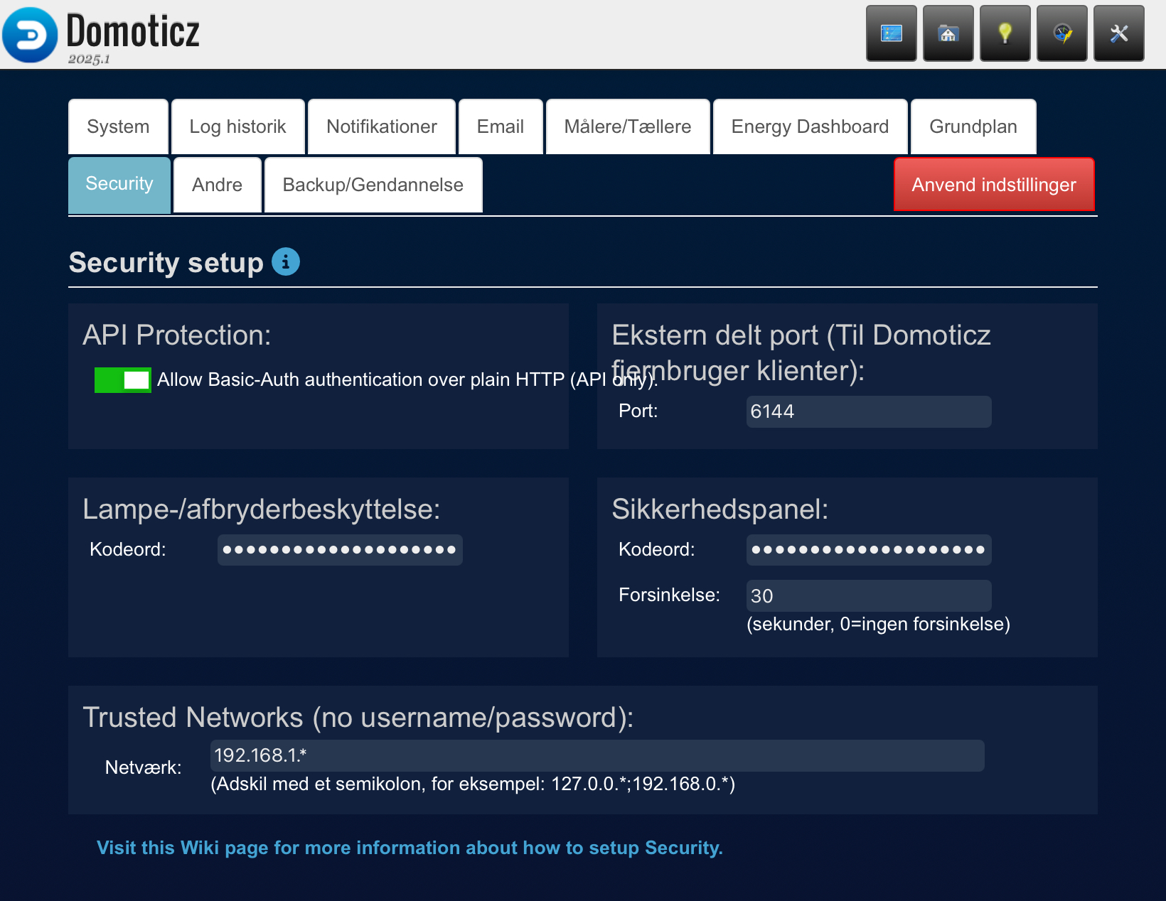The image size is (1166, 901).
Task: Click the info icon beside Security setup
Action: click(x=286, y=261)
